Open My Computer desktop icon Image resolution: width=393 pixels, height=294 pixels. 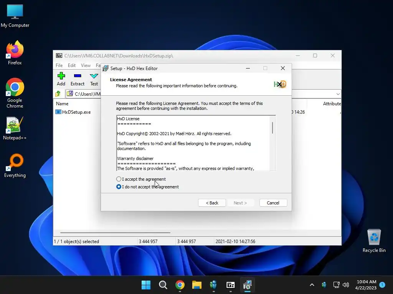tap(15, 16)
